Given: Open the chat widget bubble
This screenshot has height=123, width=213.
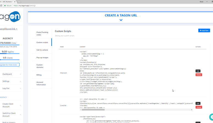Looking at the screenshot, I should (211, 117).
